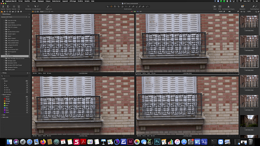Click the Capturer camera icon
Viewport: 260px width, 146px height.
point(14,6)
